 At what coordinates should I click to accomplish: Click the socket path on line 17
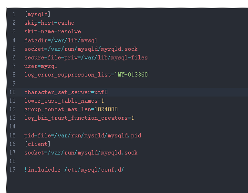click(x=93, y=153)
